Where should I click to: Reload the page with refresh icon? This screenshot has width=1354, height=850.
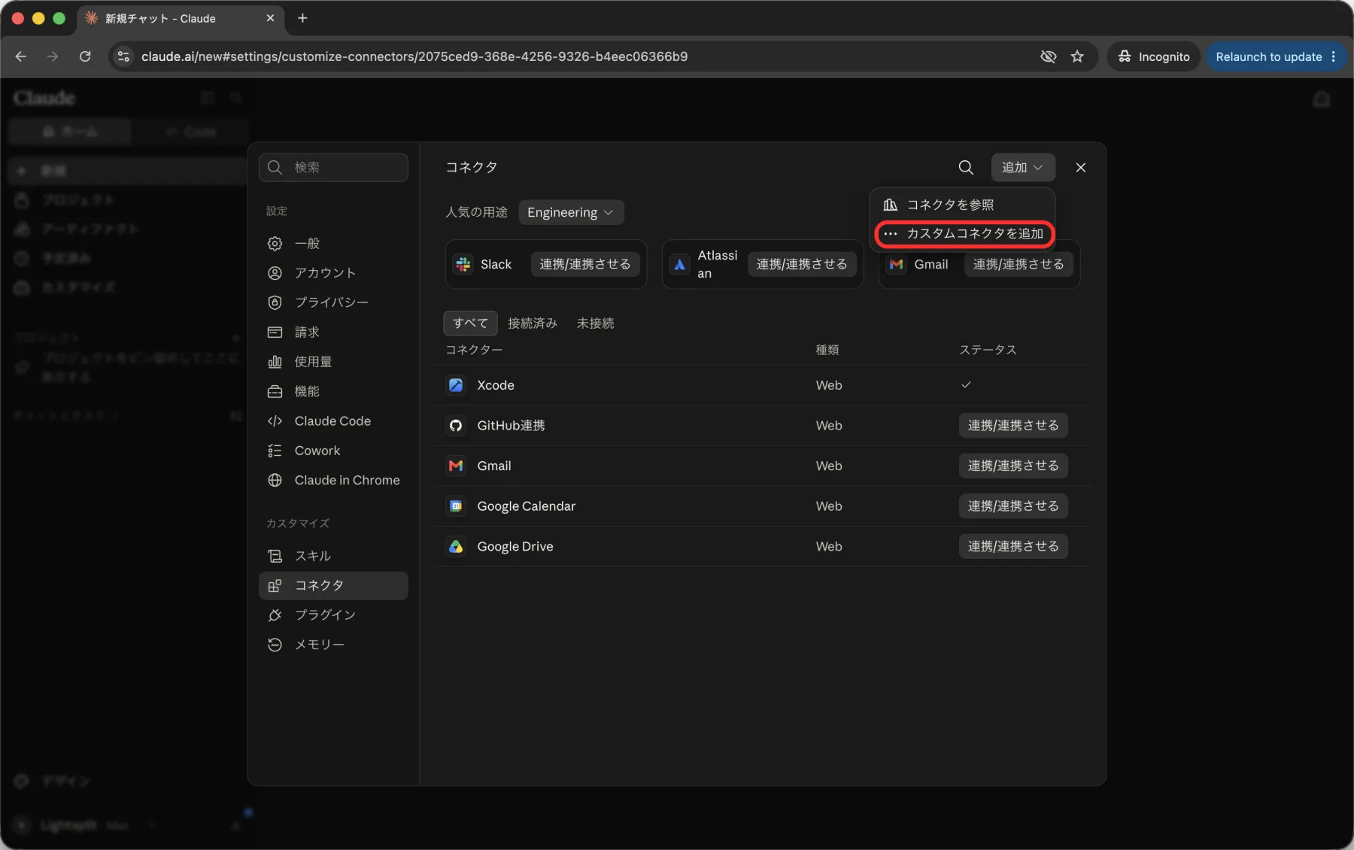click(85, 56)
